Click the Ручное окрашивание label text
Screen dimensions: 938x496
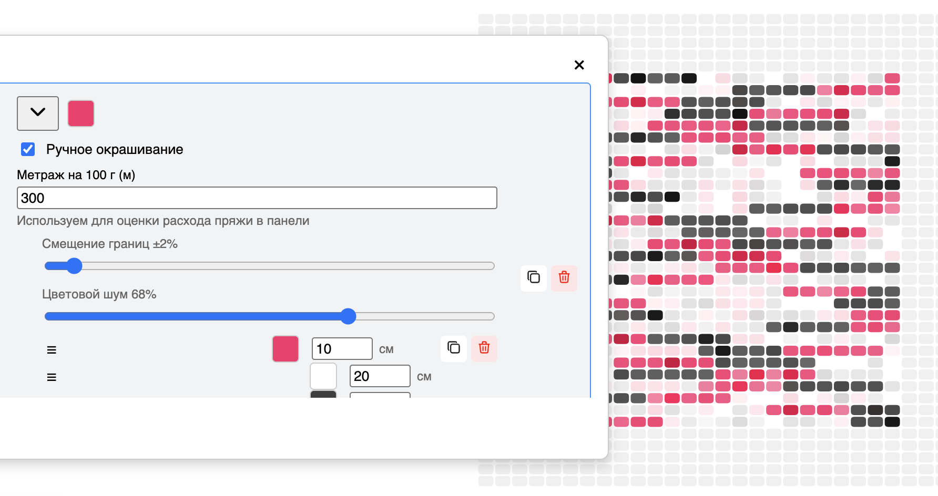(115, 150)
